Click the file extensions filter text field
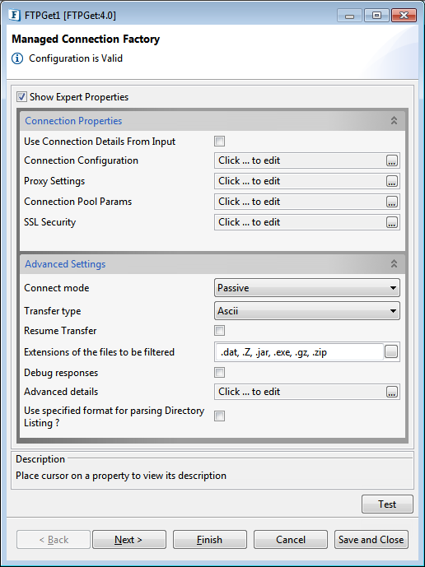Image resolution: width=425 pixels, height=567 pixels. pos(299,352)
